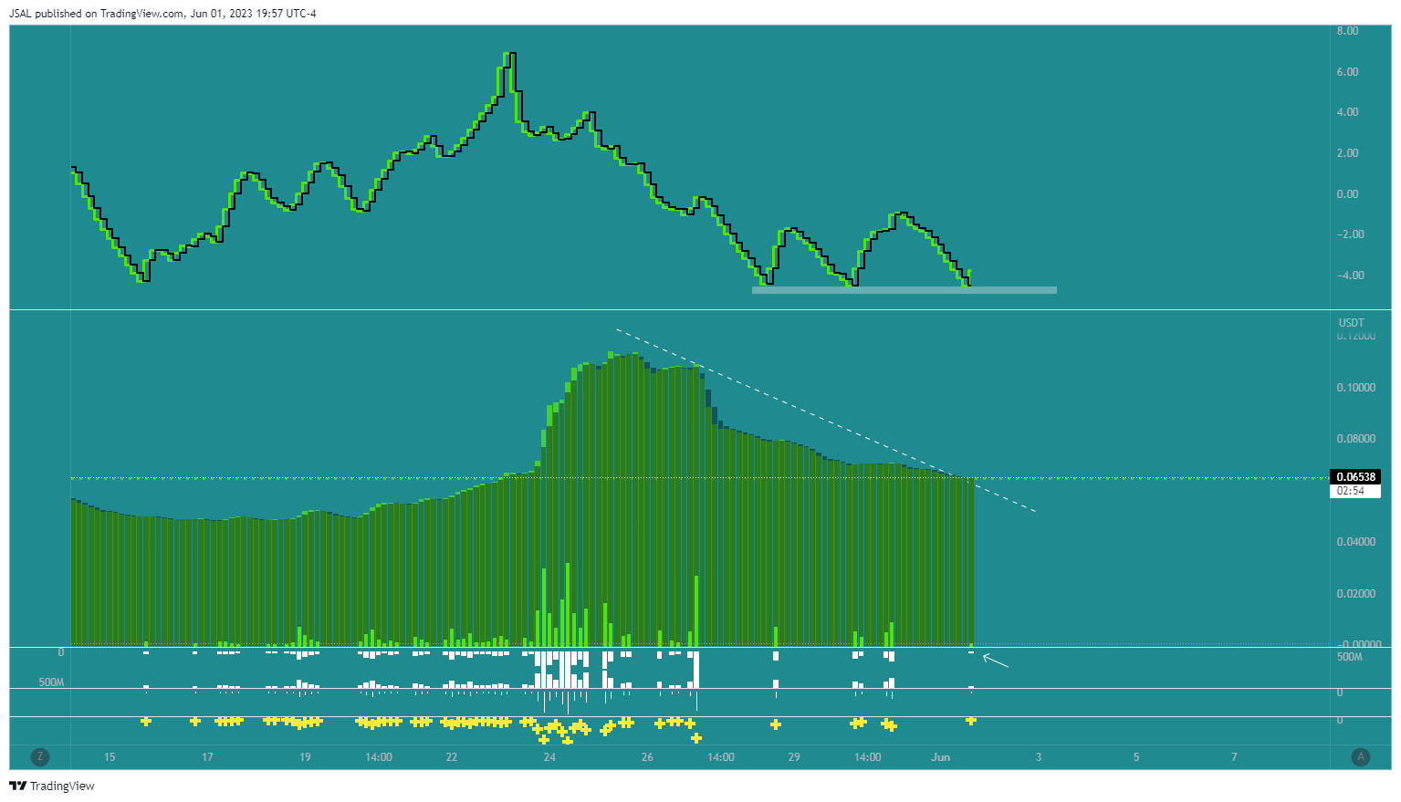Click date label 22 on time axis
Image resolution: width=1401 pixels, height=802 pixels.
(452, 757)
